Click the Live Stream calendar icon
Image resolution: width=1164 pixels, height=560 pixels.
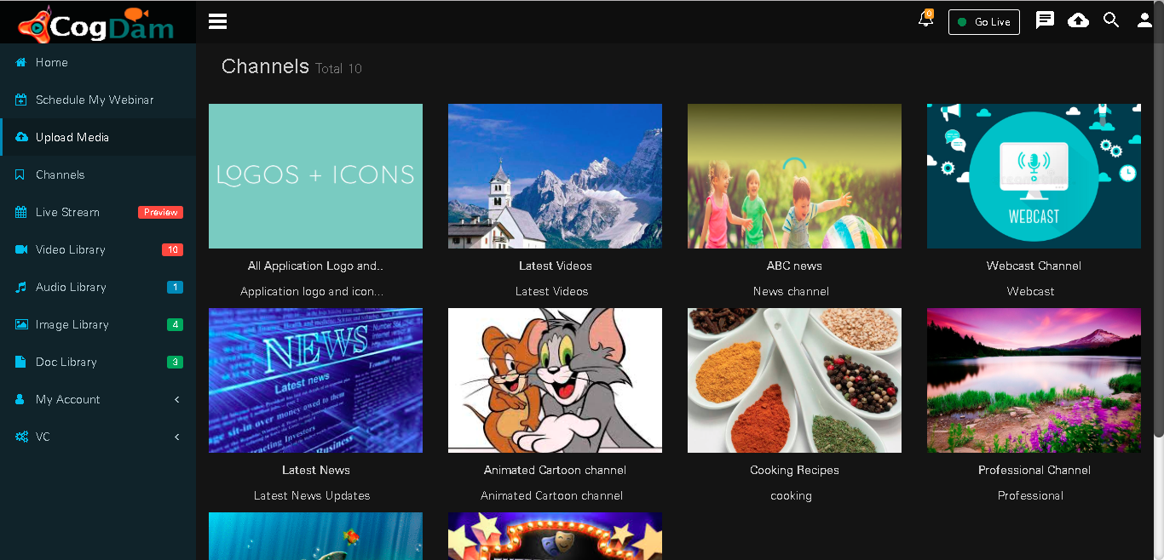pos(21,212)
